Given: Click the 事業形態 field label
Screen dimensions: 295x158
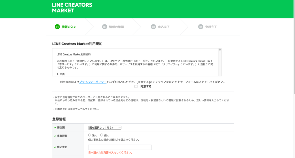Looking at the screenshot, I should tap(62, 136).
